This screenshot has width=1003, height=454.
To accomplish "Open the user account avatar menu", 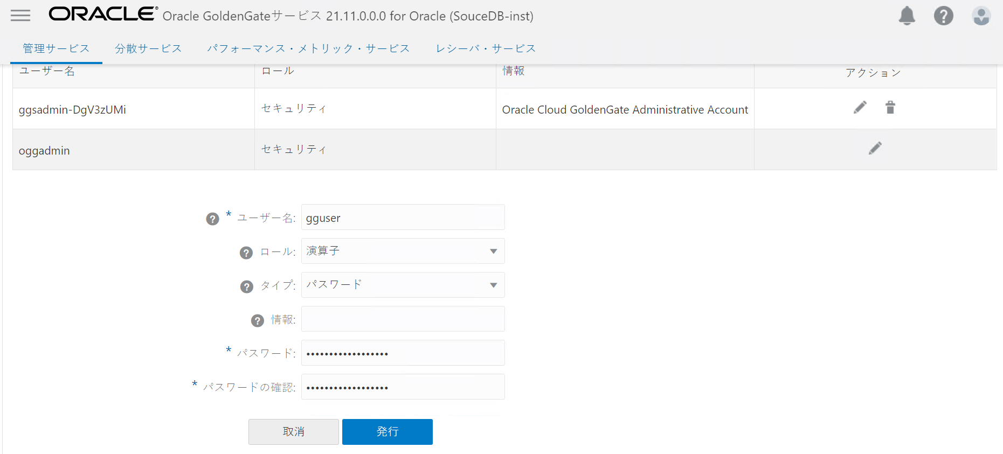I will click(x=981, y=16).
